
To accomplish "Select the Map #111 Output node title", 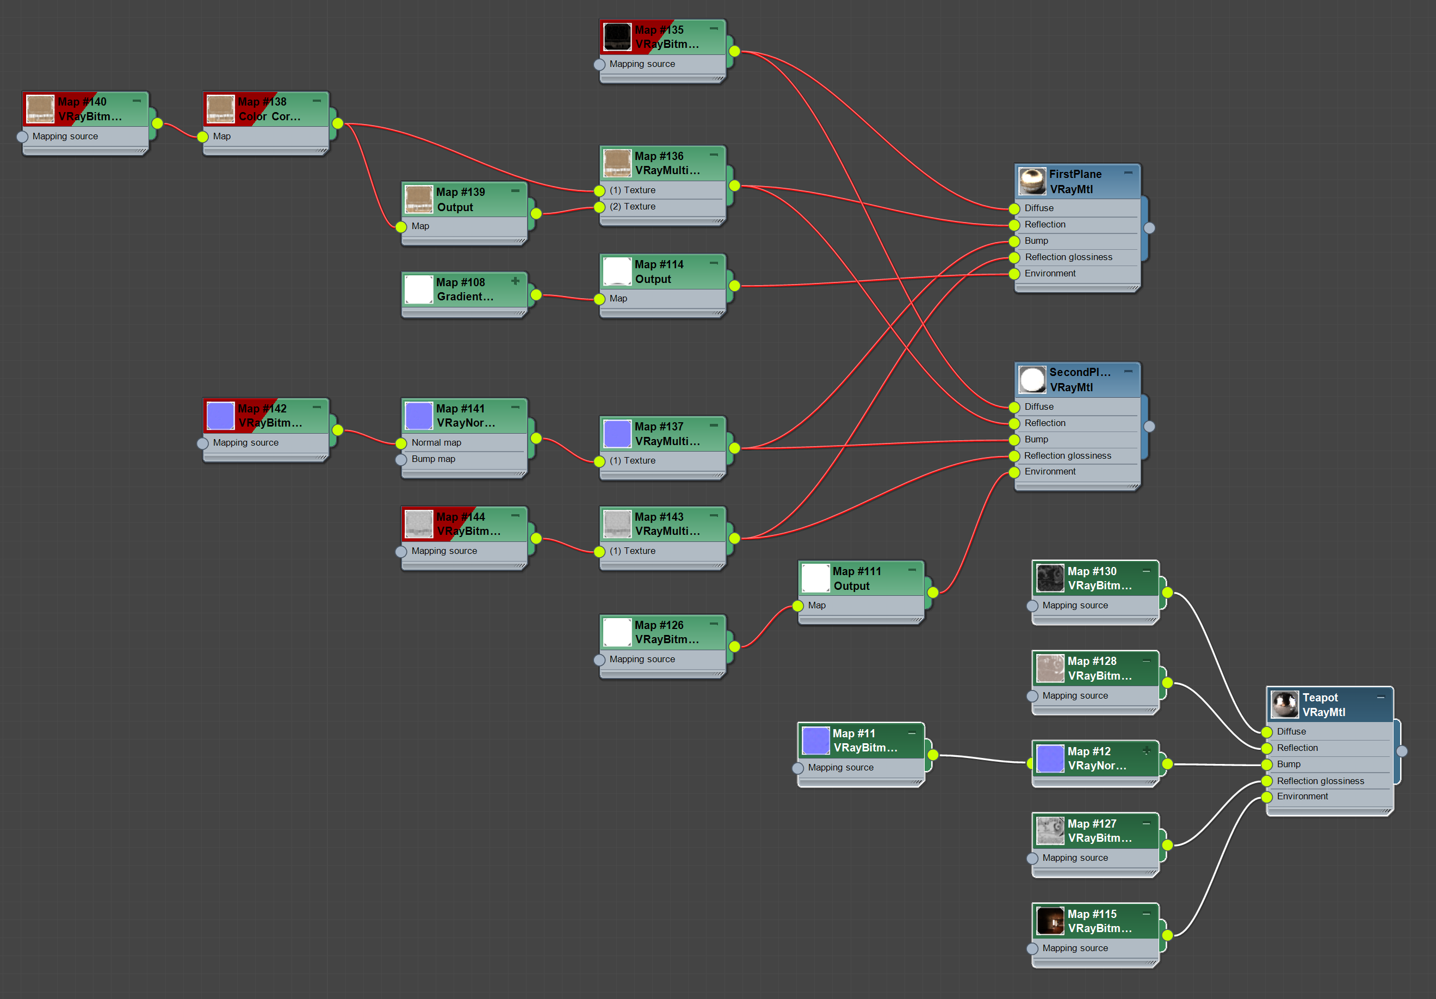I will pos(856,571).
